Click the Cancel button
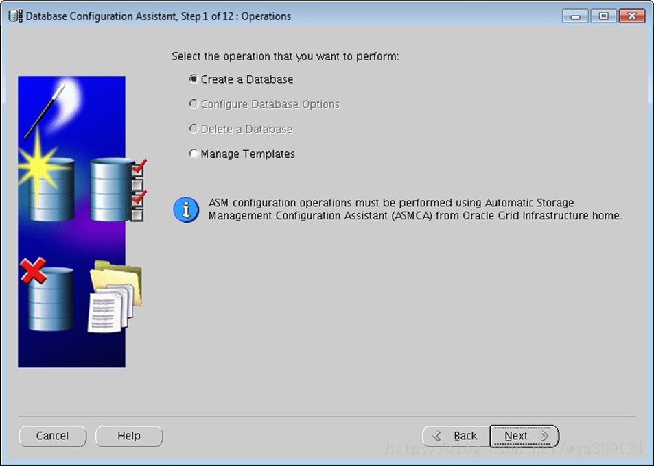The height and width of the screenshot is (466, 654). [x=53, y=436]
